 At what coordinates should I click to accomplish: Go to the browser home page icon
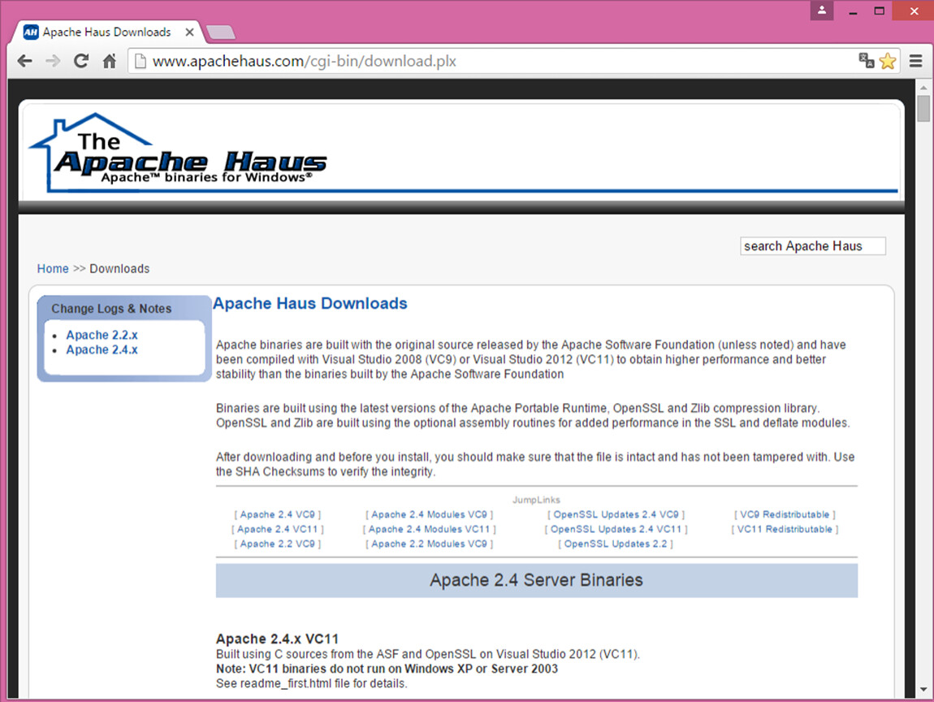pyautogui.click(x=109, y=61)
